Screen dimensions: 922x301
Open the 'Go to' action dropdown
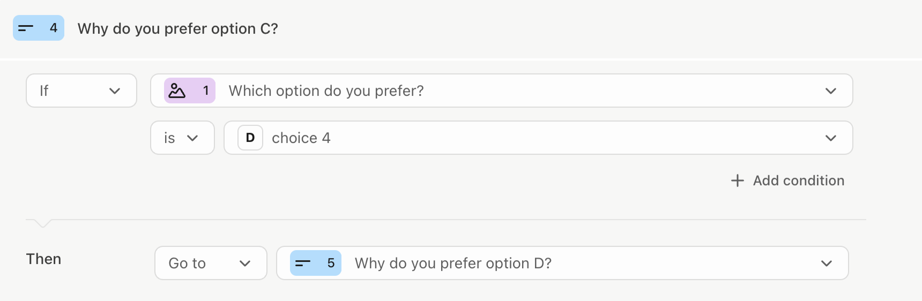point(211,263)
